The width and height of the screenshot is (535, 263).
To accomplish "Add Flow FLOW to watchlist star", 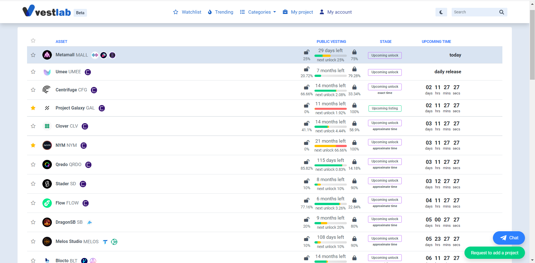I will click(33, 203).
